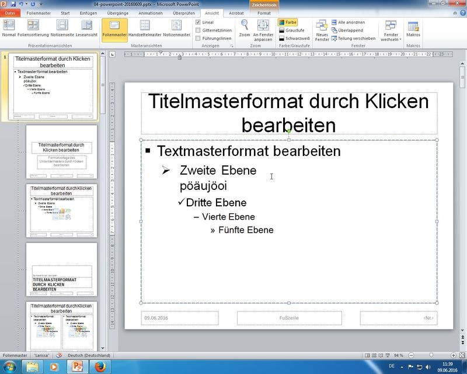Show hidden tray icons arrow
Image resolution: width=467 pixels, height=374 pixels.
click(x=402, y=367)
